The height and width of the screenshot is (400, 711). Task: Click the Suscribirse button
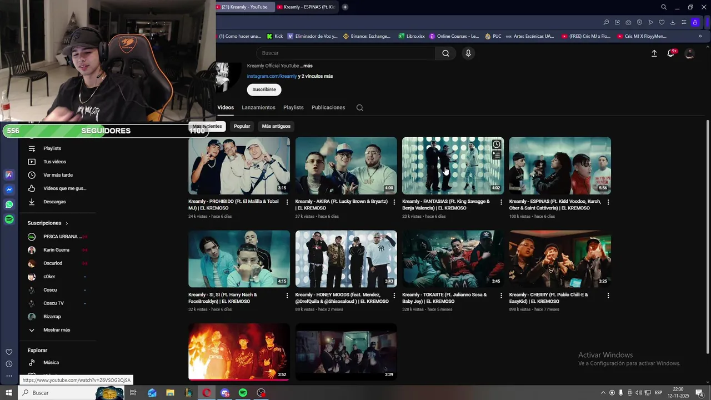[x=264, y=89]
